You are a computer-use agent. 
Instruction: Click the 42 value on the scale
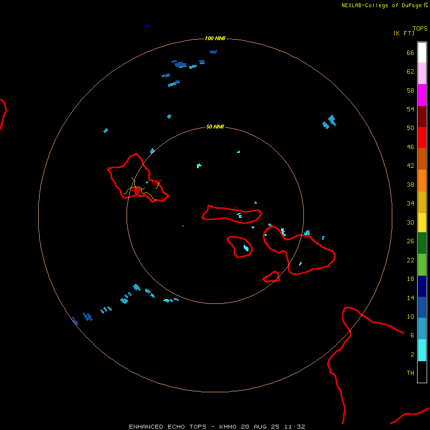410,166
